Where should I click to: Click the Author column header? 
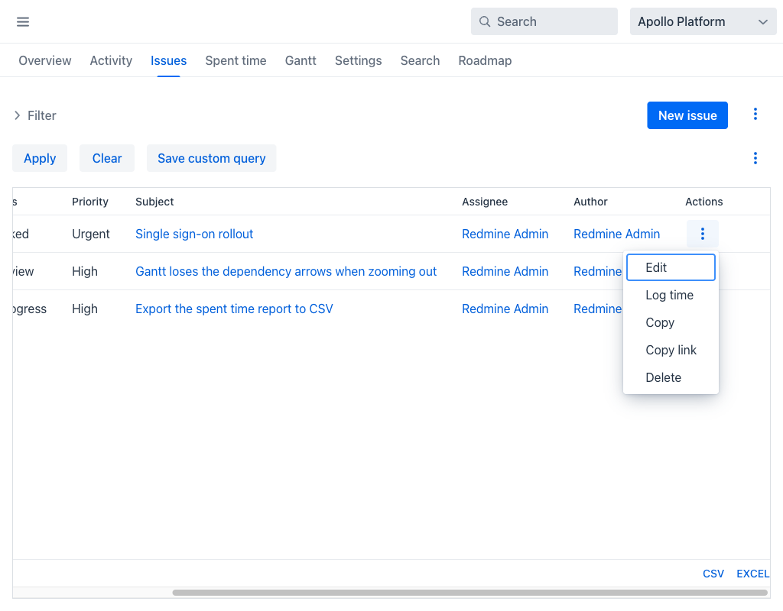click(590, 202)
